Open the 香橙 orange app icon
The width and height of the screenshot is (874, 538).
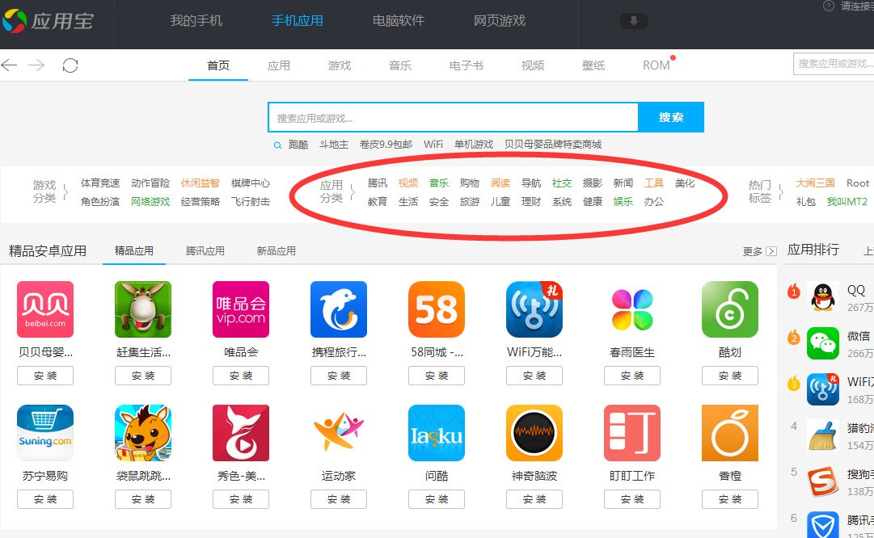click(730, 433)
